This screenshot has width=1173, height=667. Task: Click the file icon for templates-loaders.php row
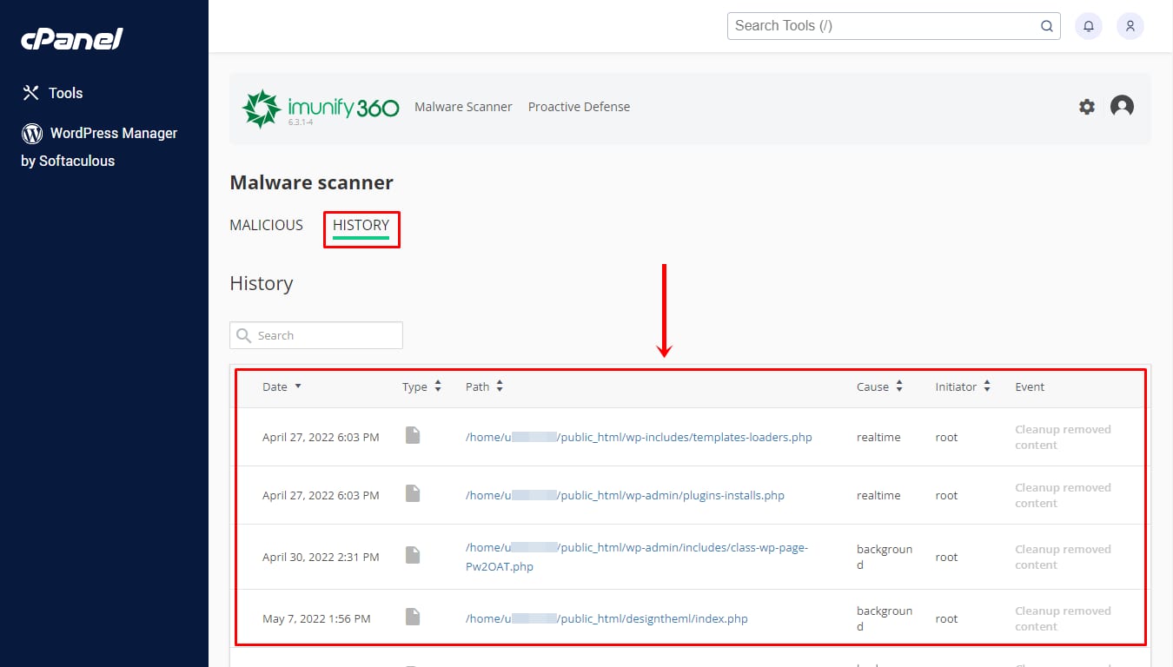click(x=413, y=436)
